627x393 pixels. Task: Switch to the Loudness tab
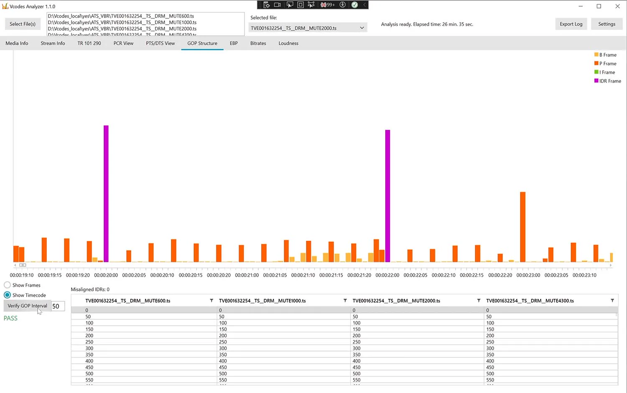tap(288, 43)
